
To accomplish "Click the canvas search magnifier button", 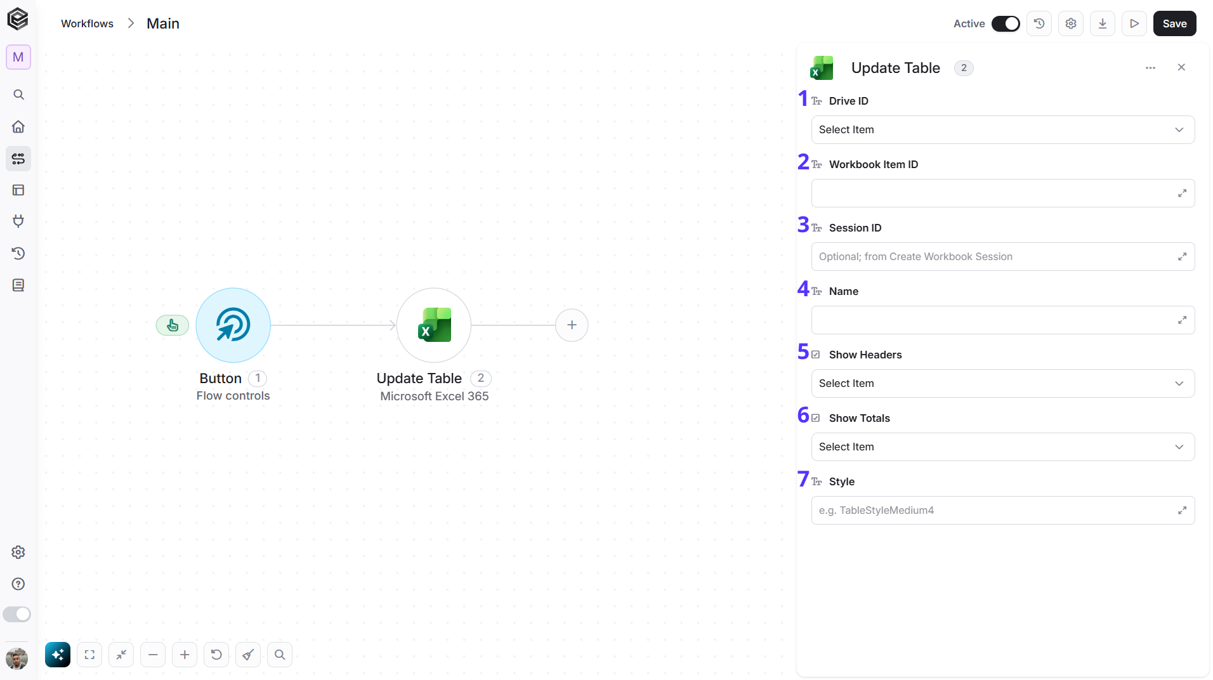I will point(280,655).
